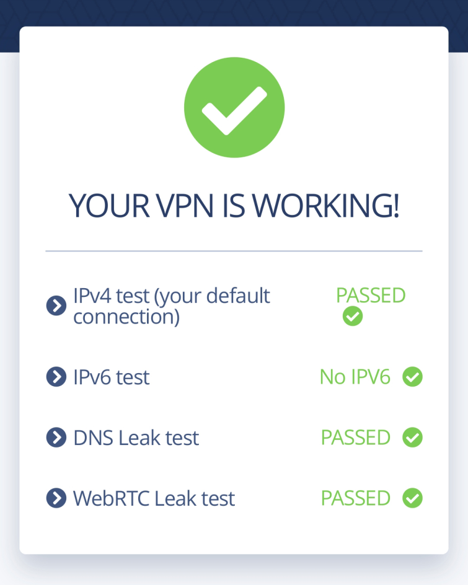This screenshot has height=585, width=468.
Task: Click the dark blue header banner
Action: coord(234,12)
